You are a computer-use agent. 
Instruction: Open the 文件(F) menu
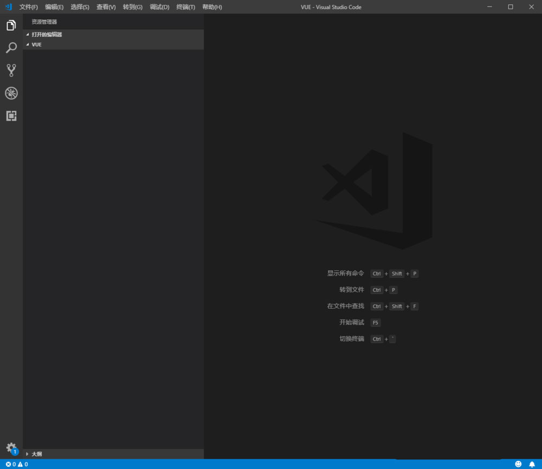click(x=29, y=7)
